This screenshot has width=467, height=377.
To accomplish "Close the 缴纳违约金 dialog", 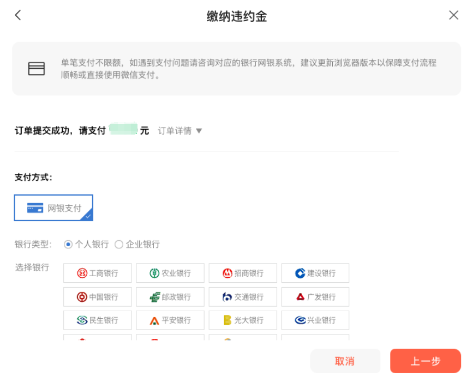I will [x=453, y=15].
